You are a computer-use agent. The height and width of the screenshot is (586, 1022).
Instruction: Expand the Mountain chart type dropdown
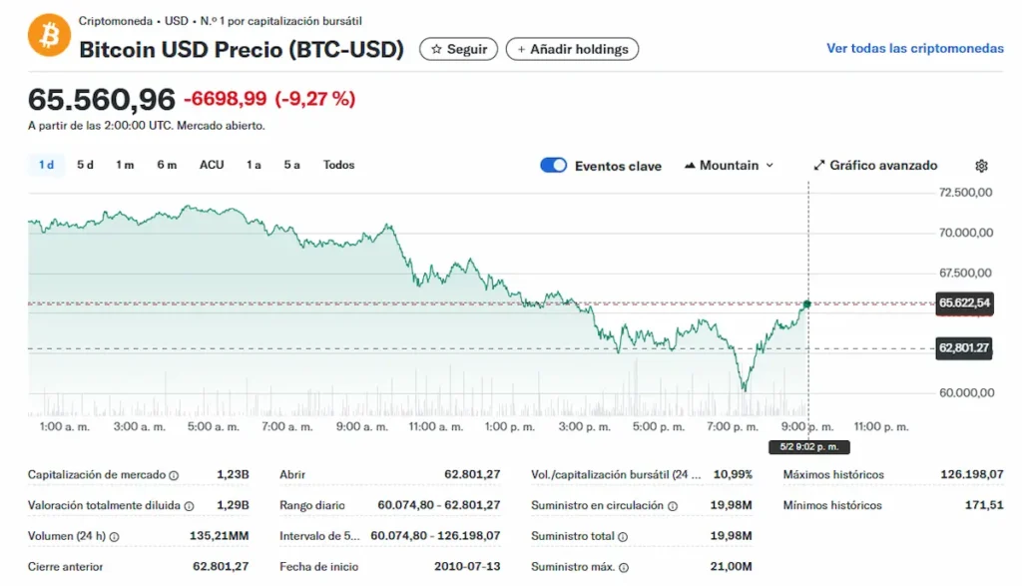coord(729,166)
